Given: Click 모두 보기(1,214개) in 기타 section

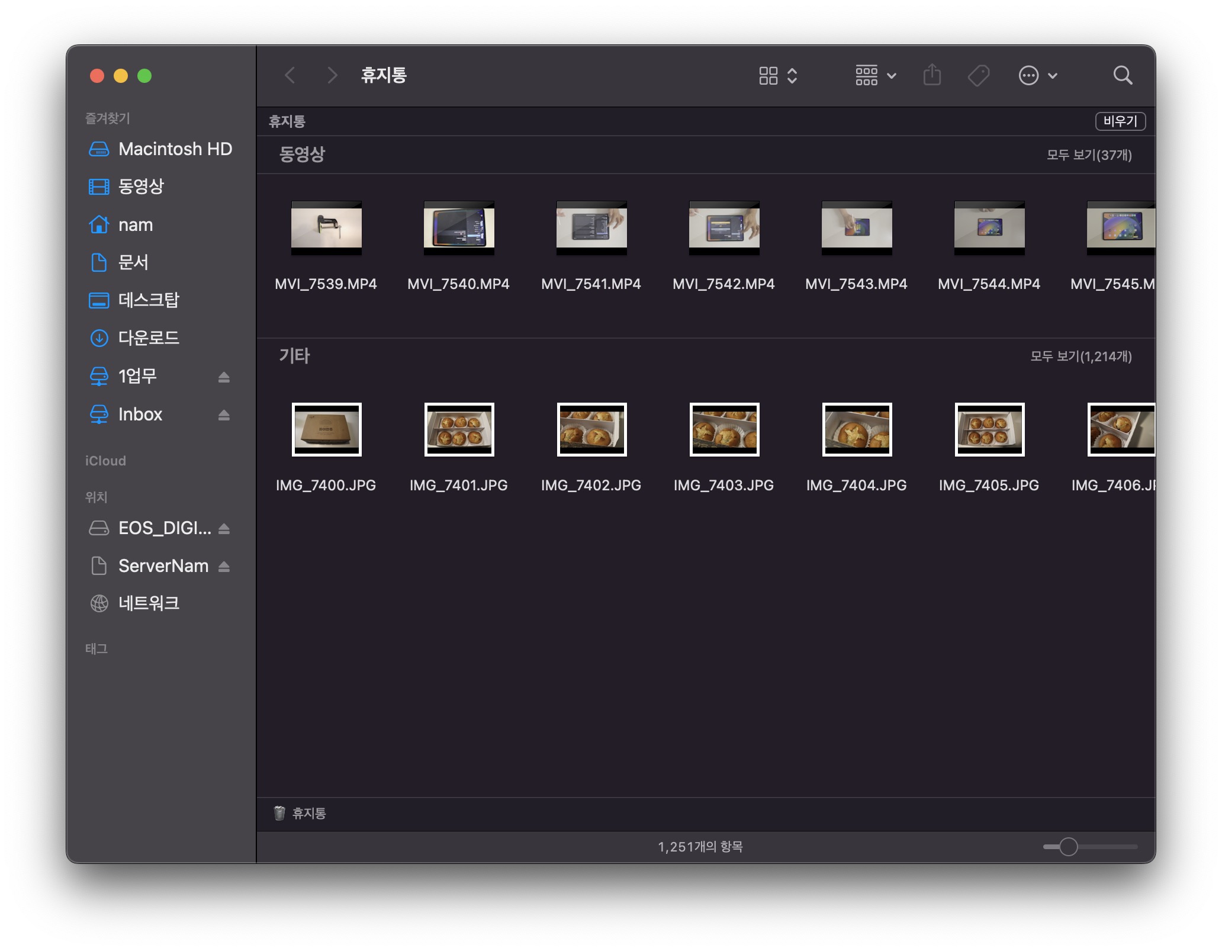Looking at the screenshot, I should click(1080, 356).
